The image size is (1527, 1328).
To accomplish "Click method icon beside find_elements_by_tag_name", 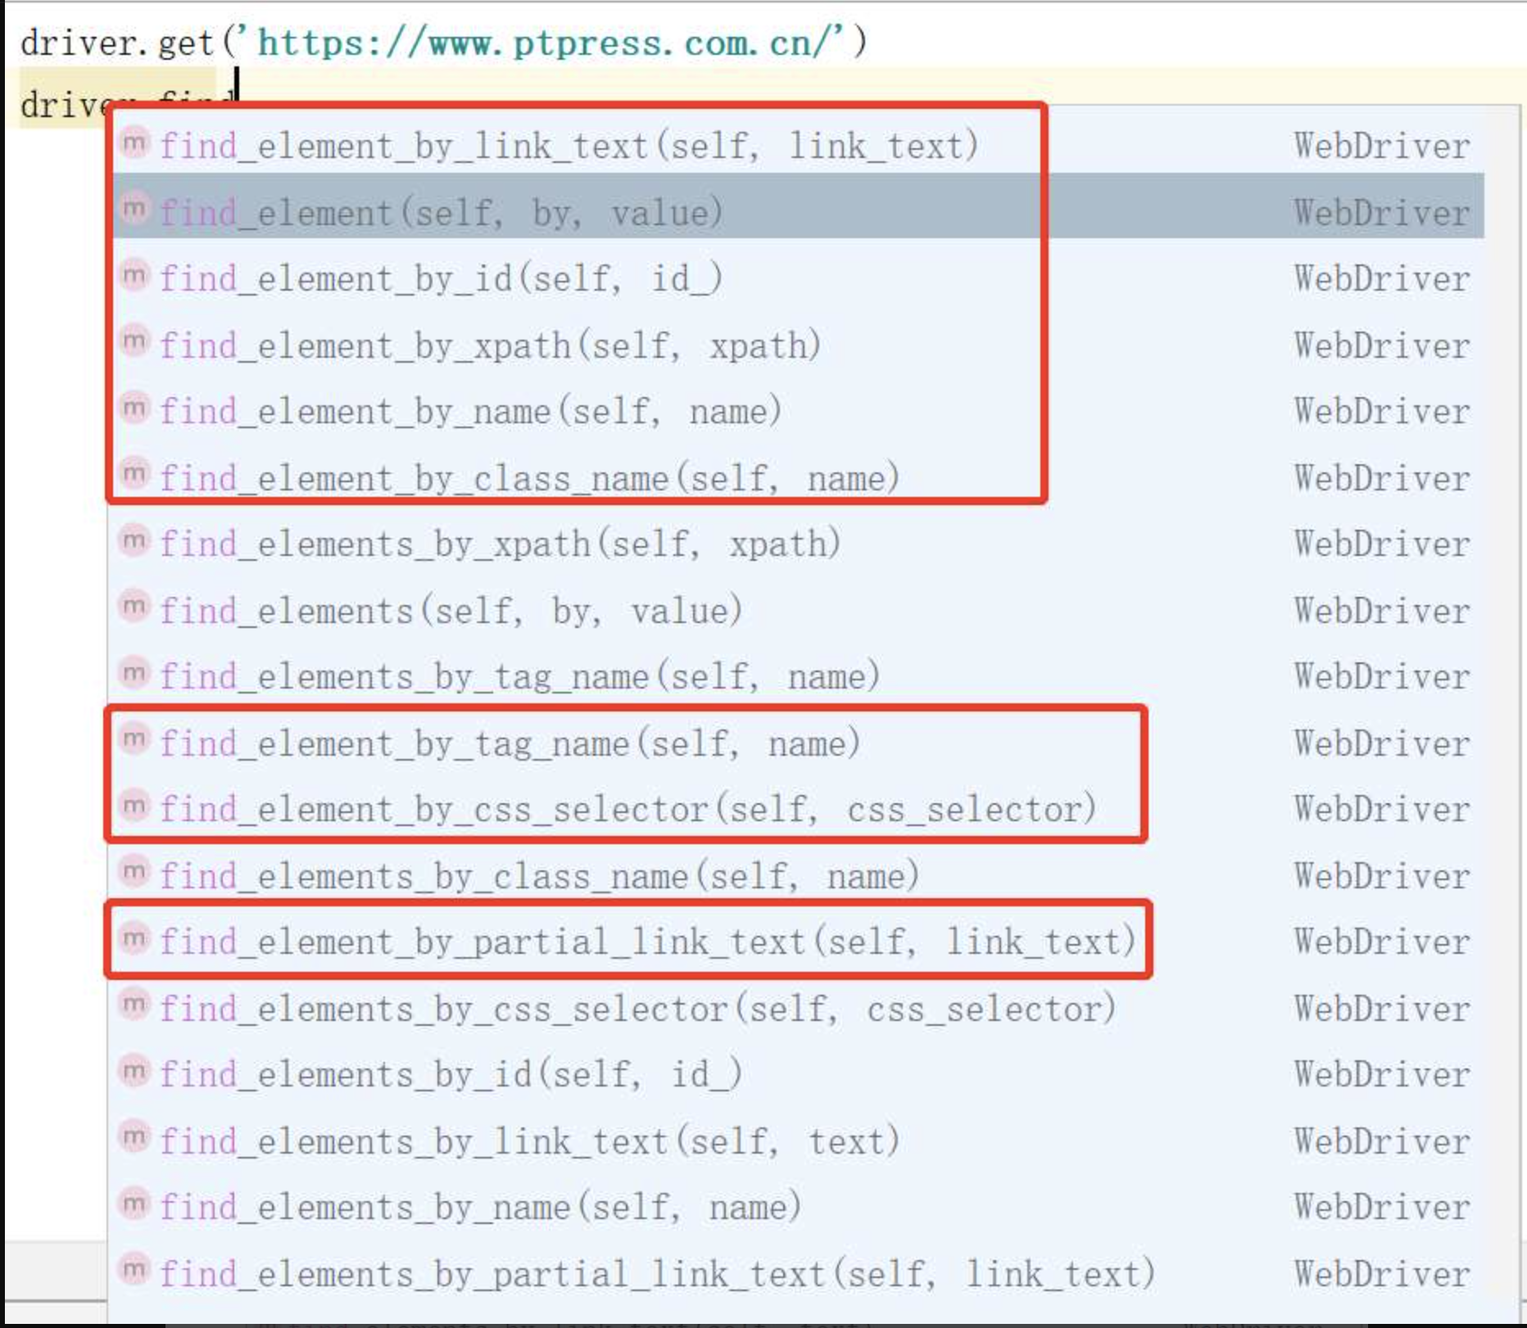I will [134, 673].
